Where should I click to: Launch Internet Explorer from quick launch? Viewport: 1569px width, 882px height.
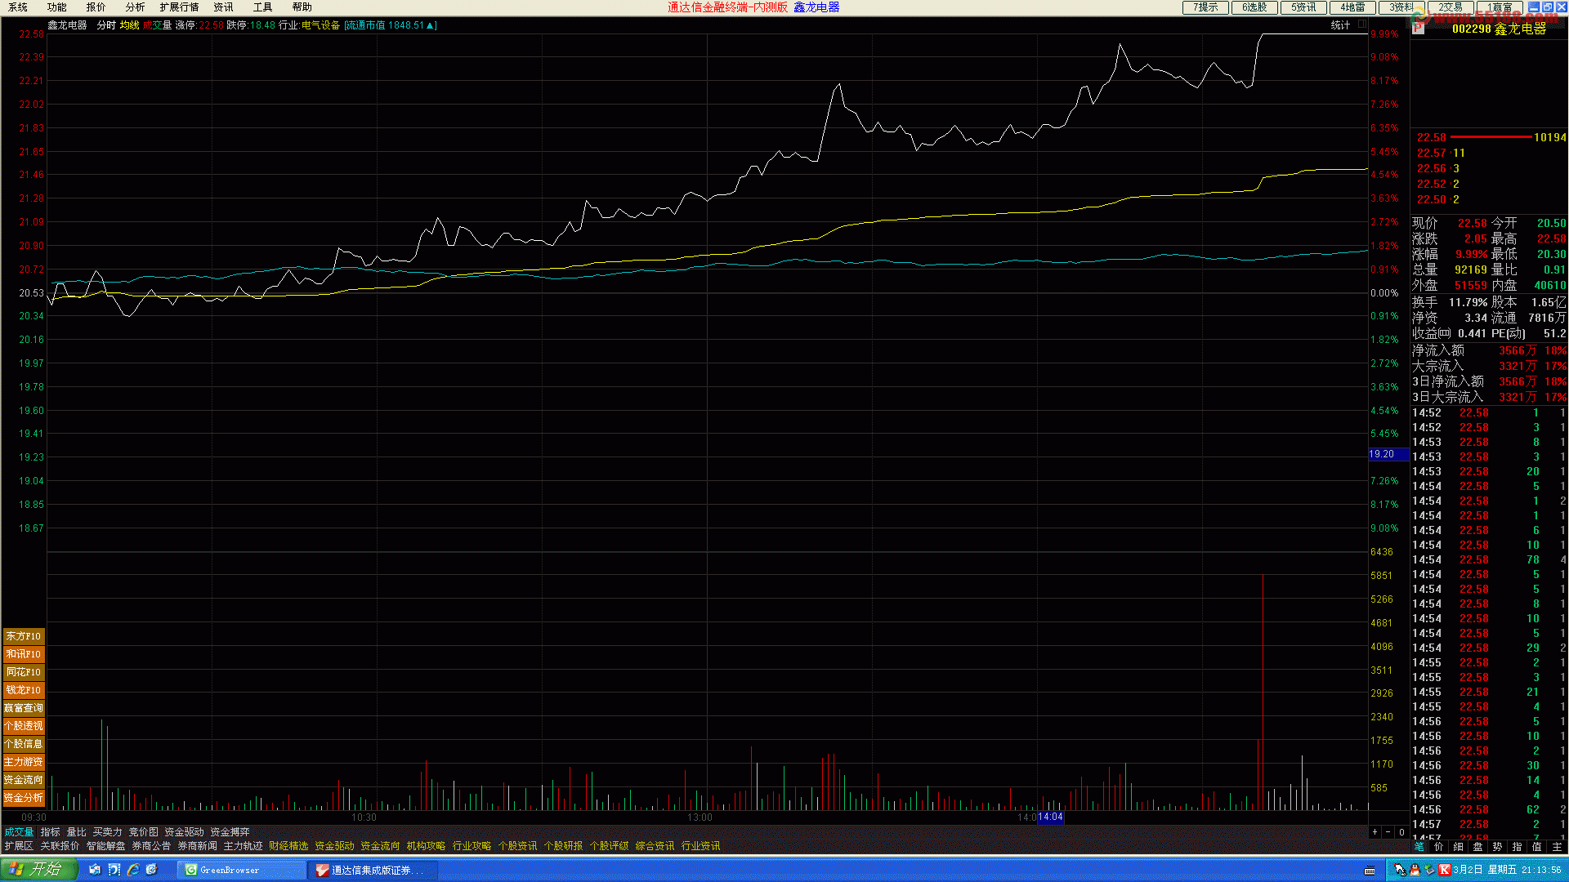coord(133,870)
